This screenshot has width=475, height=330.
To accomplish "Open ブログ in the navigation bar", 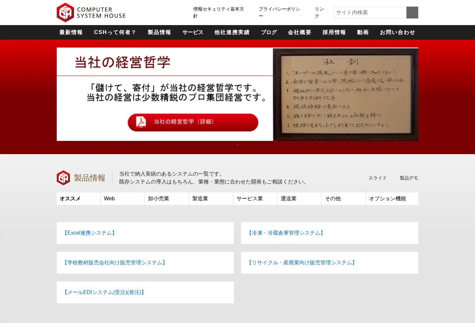I will (x=269, y=32).
